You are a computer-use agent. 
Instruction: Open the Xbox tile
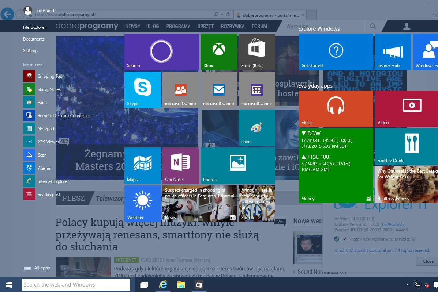pyautogui.click(x=219, y=52)
